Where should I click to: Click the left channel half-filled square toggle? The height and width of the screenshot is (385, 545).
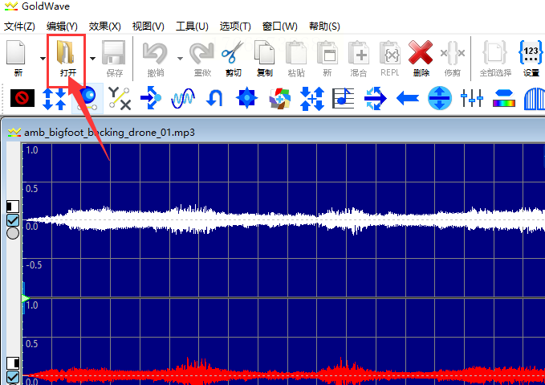pos(13,207)
